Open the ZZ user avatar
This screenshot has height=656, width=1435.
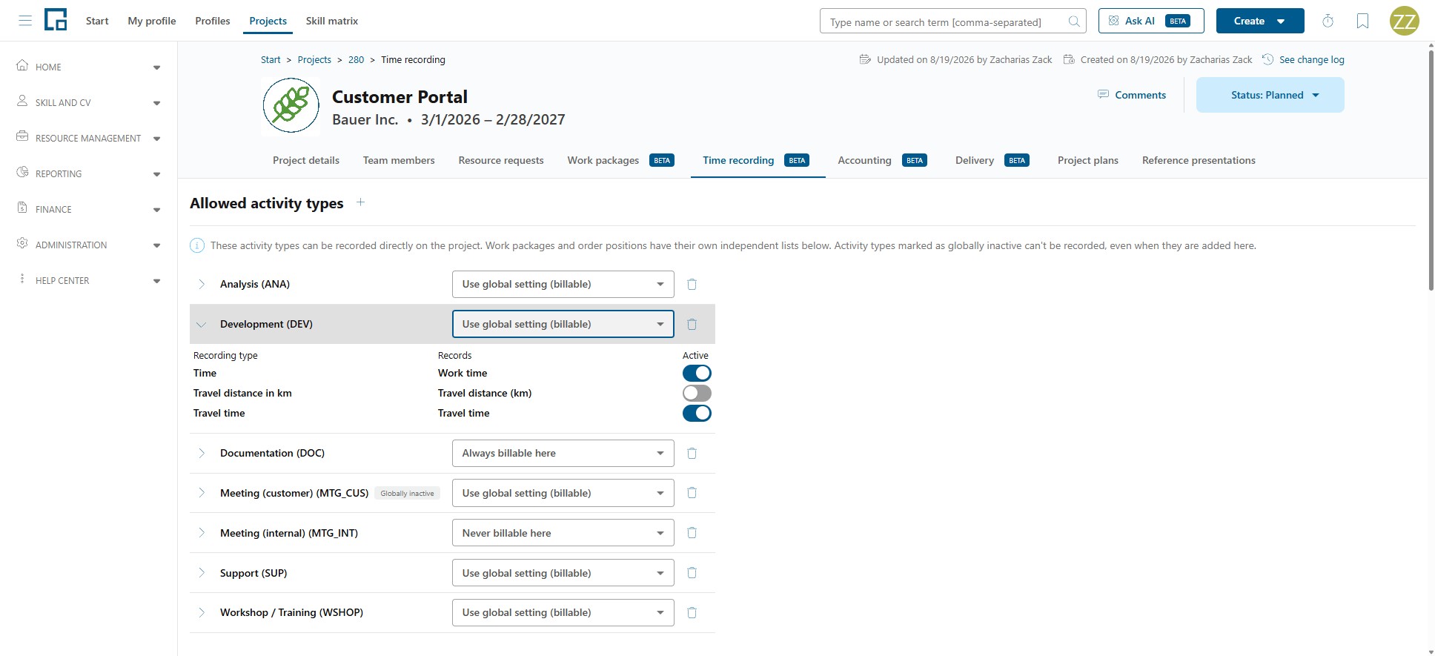[x=1404, y=21]
